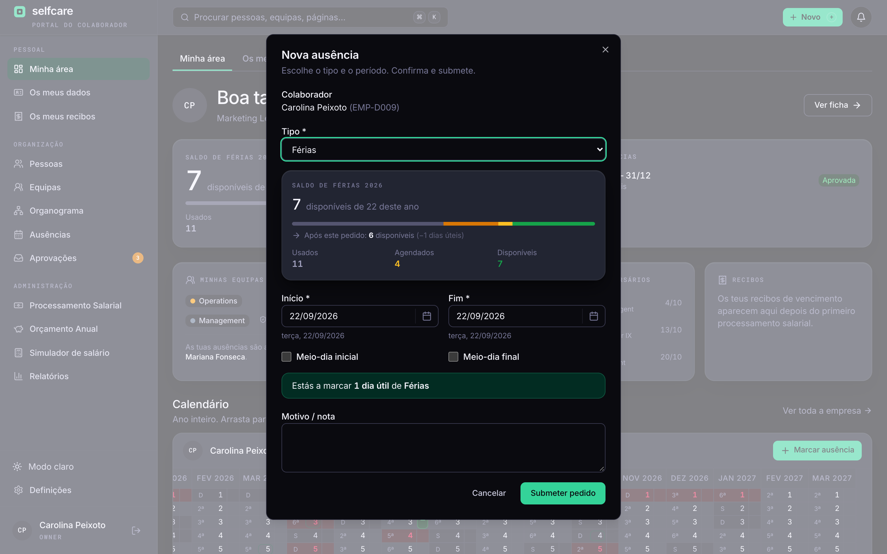Click the Modo claro sun icon
887x554 pixels.
[x=17, y=466]
